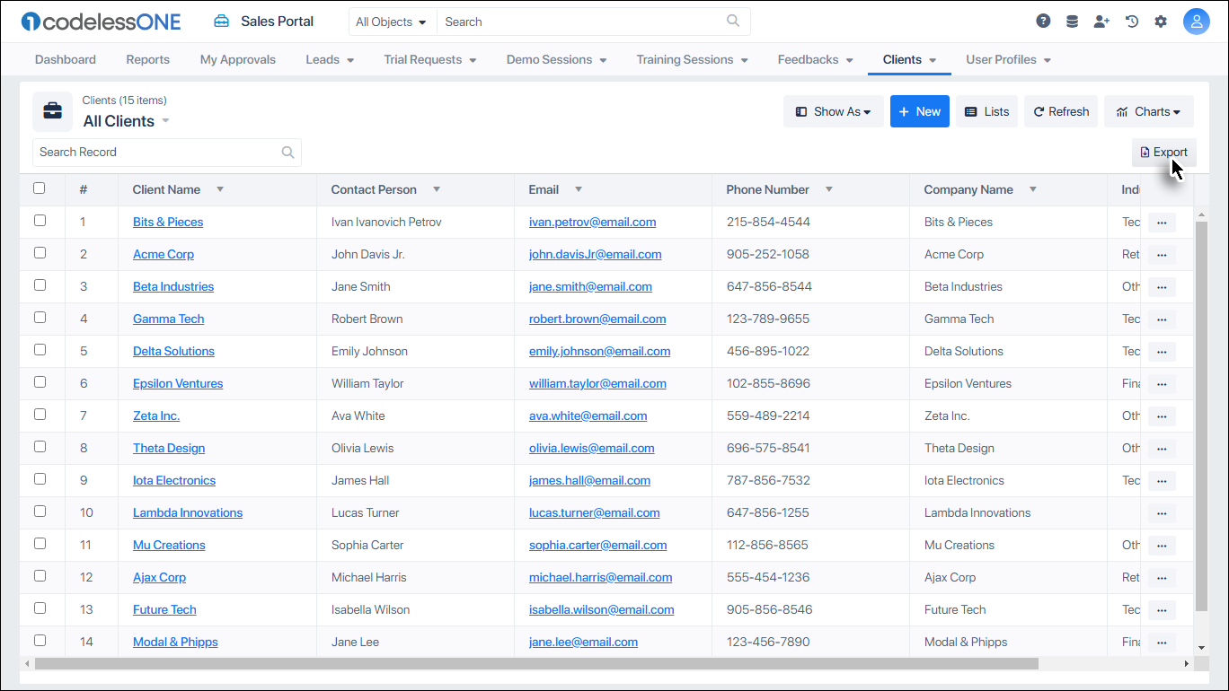Click the Sales Portal briefcase icon
The width and height of the screenshot is (1229, 691).
(221, 22)
